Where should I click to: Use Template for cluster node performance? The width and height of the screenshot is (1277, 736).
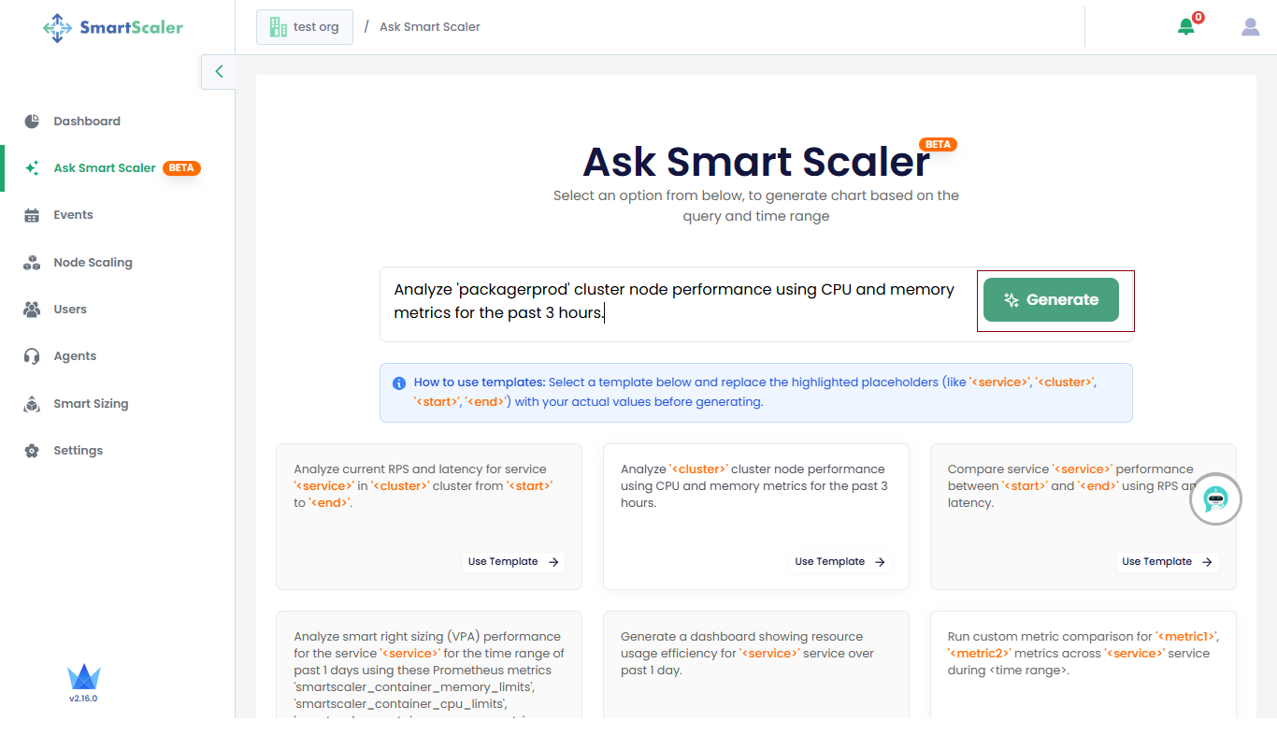click(840, 562)
